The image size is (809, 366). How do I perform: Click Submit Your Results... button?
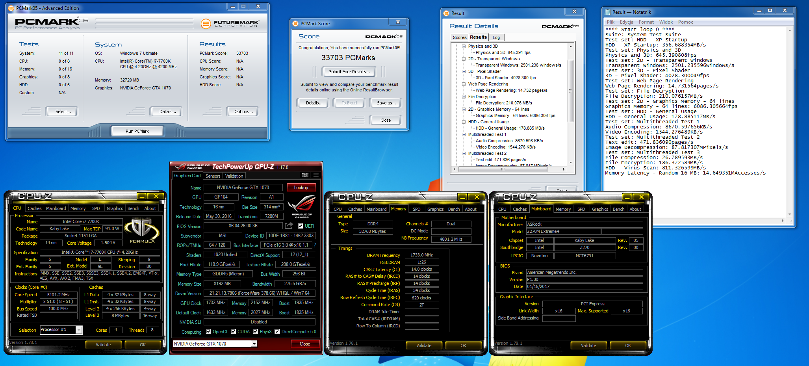click(349, 72)
